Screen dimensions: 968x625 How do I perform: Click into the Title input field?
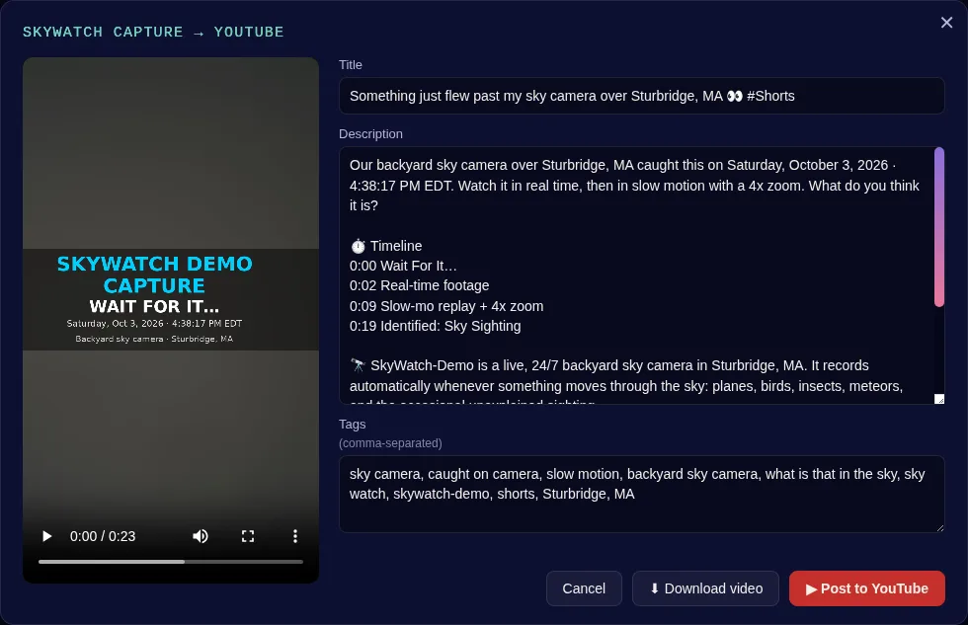(641, 96)
